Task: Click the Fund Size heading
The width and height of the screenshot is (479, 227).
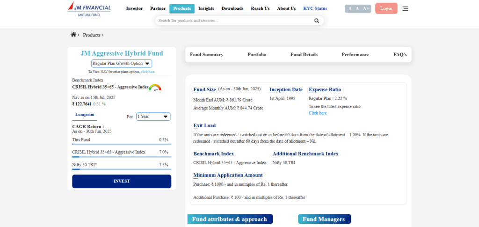Action: point(204,90)
